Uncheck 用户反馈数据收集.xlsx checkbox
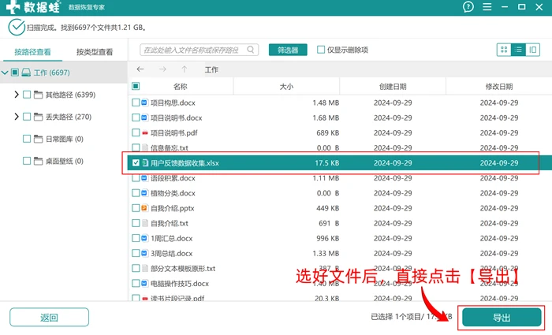Screen dimensions: 552x335 click(x=136, y=162)
